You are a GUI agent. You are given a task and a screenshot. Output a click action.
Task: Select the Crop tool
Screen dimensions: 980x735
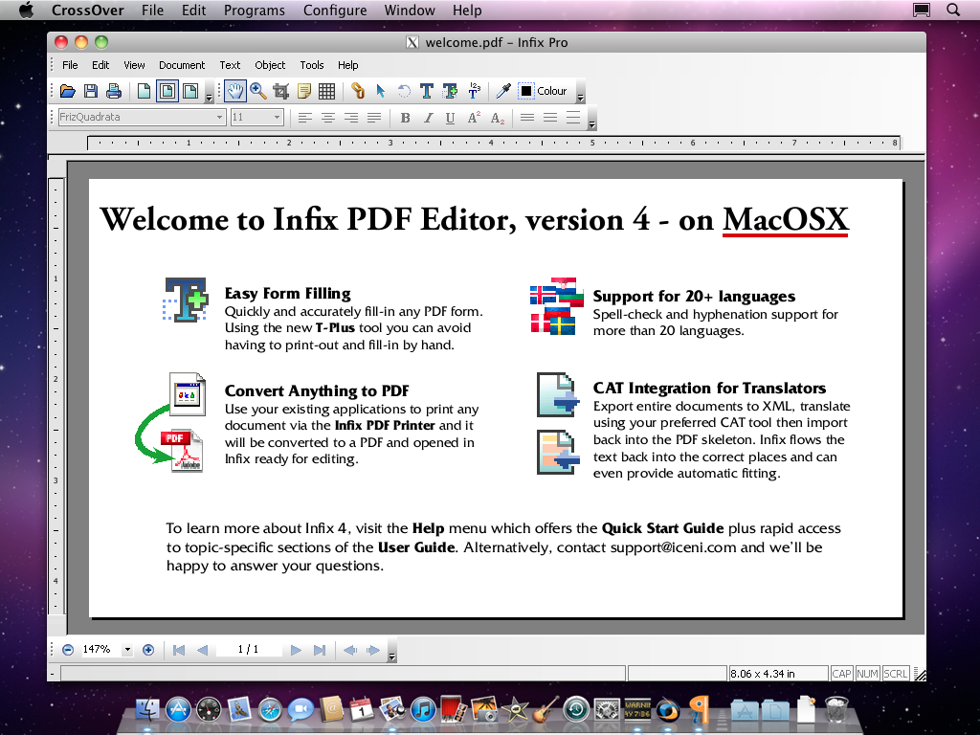pos(283,91)
